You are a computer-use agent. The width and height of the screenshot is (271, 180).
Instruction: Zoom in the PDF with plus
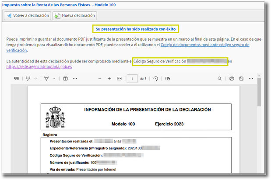tap(109, 79)
